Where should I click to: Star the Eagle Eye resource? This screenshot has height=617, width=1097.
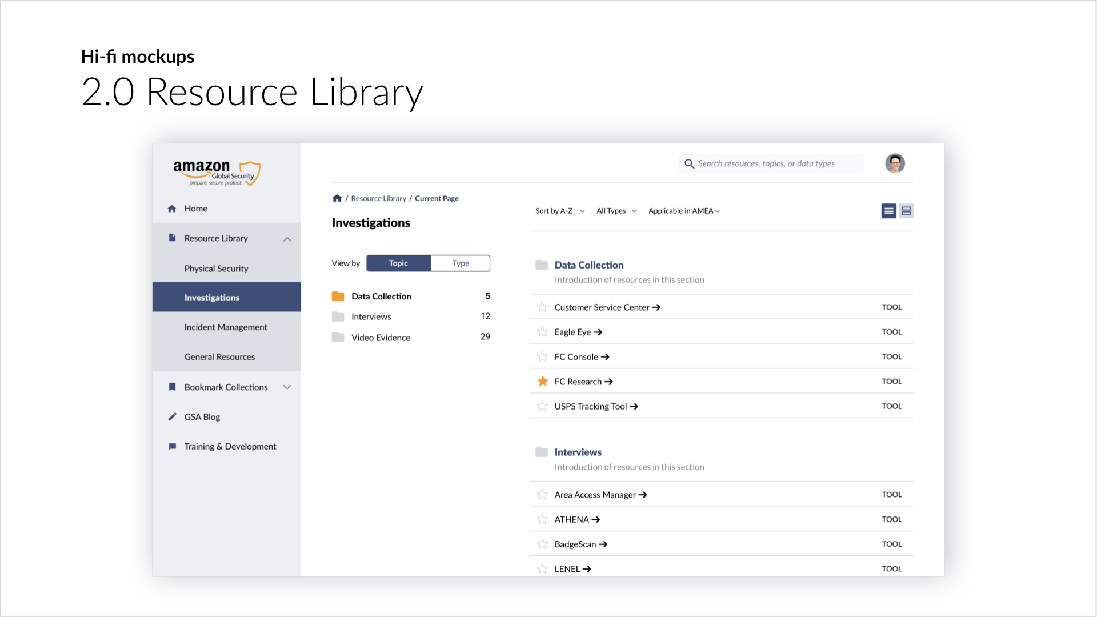tap(542, 332)
